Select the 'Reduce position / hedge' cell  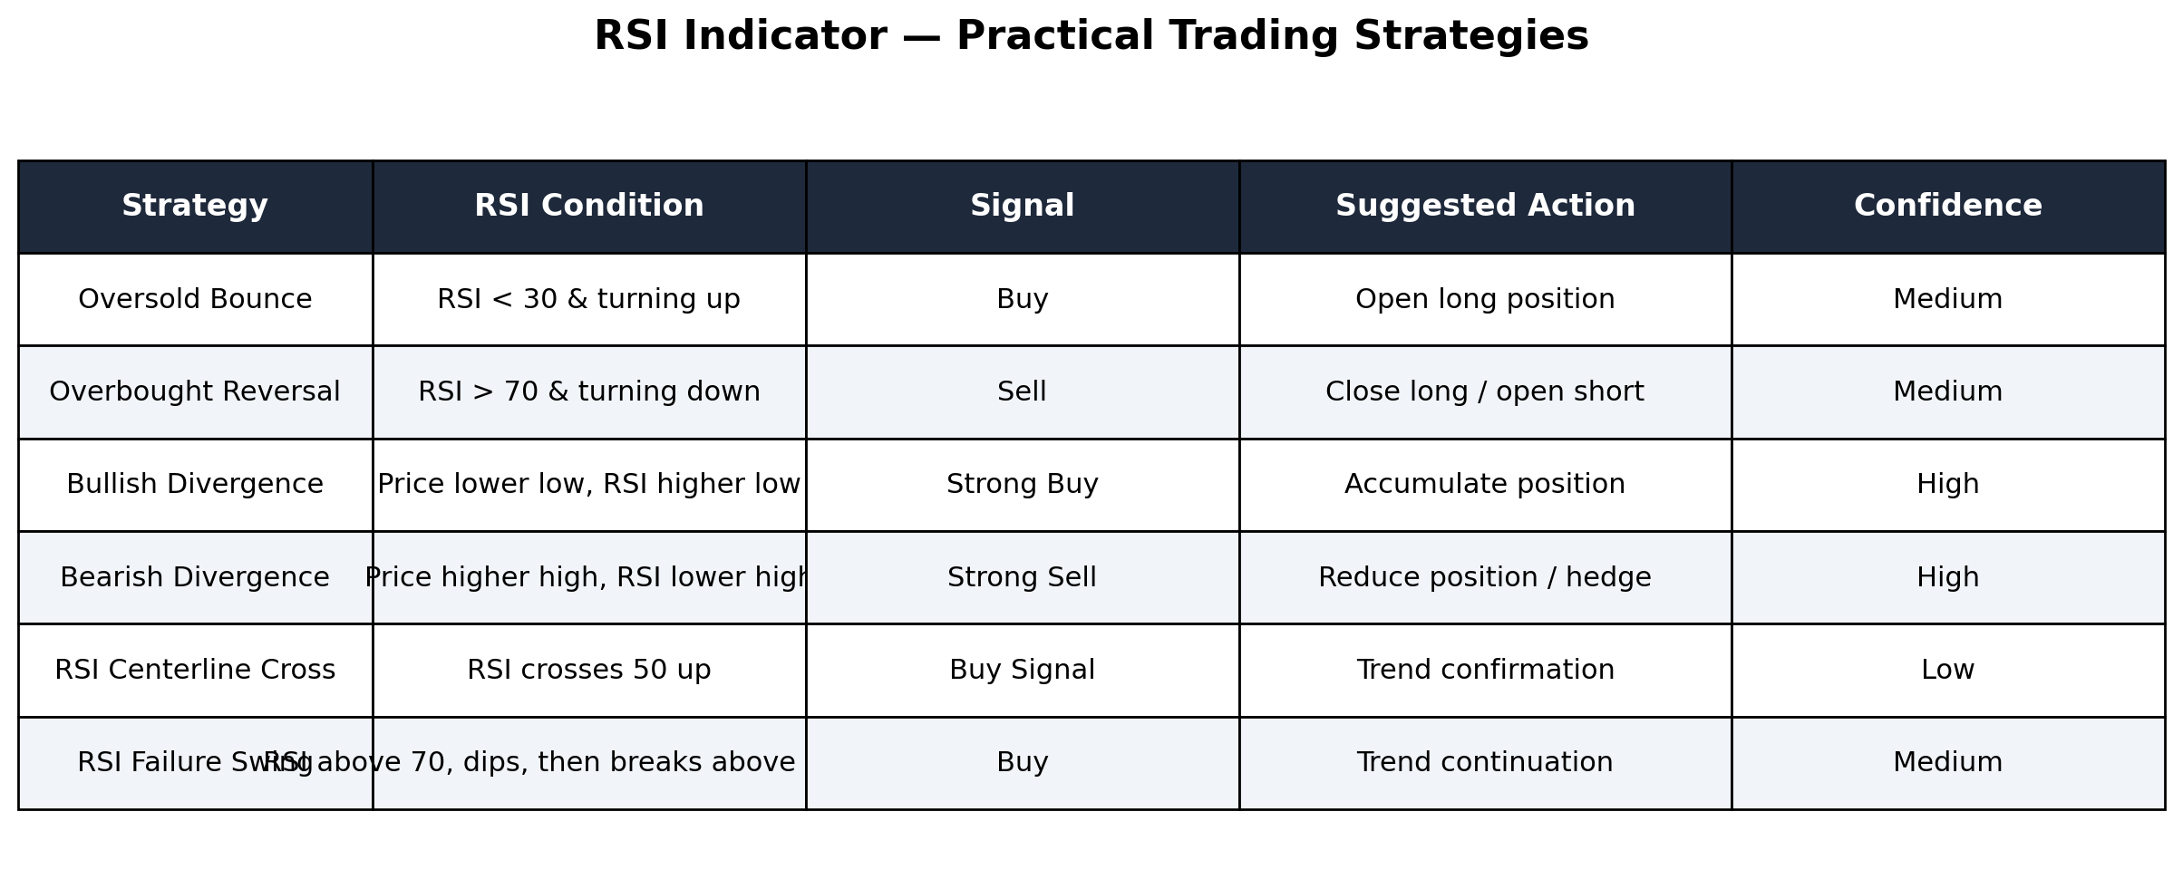click(1485, 577)
